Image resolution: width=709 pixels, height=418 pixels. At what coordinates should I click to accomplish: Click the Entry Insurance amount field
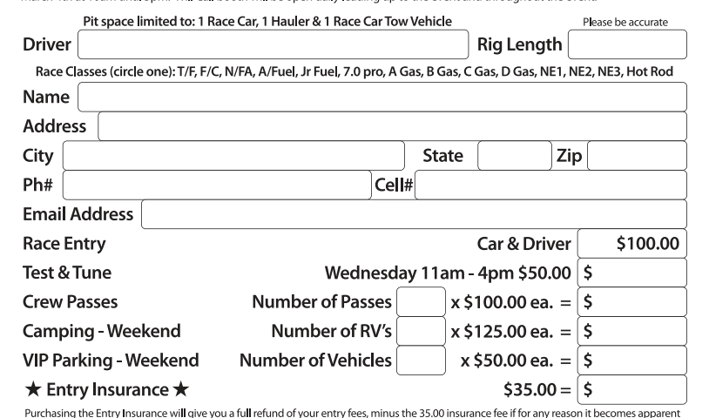pos(631,389)
